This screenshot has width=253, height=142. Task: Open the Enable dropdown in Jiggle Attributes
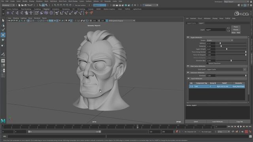(x=220, y=40)
